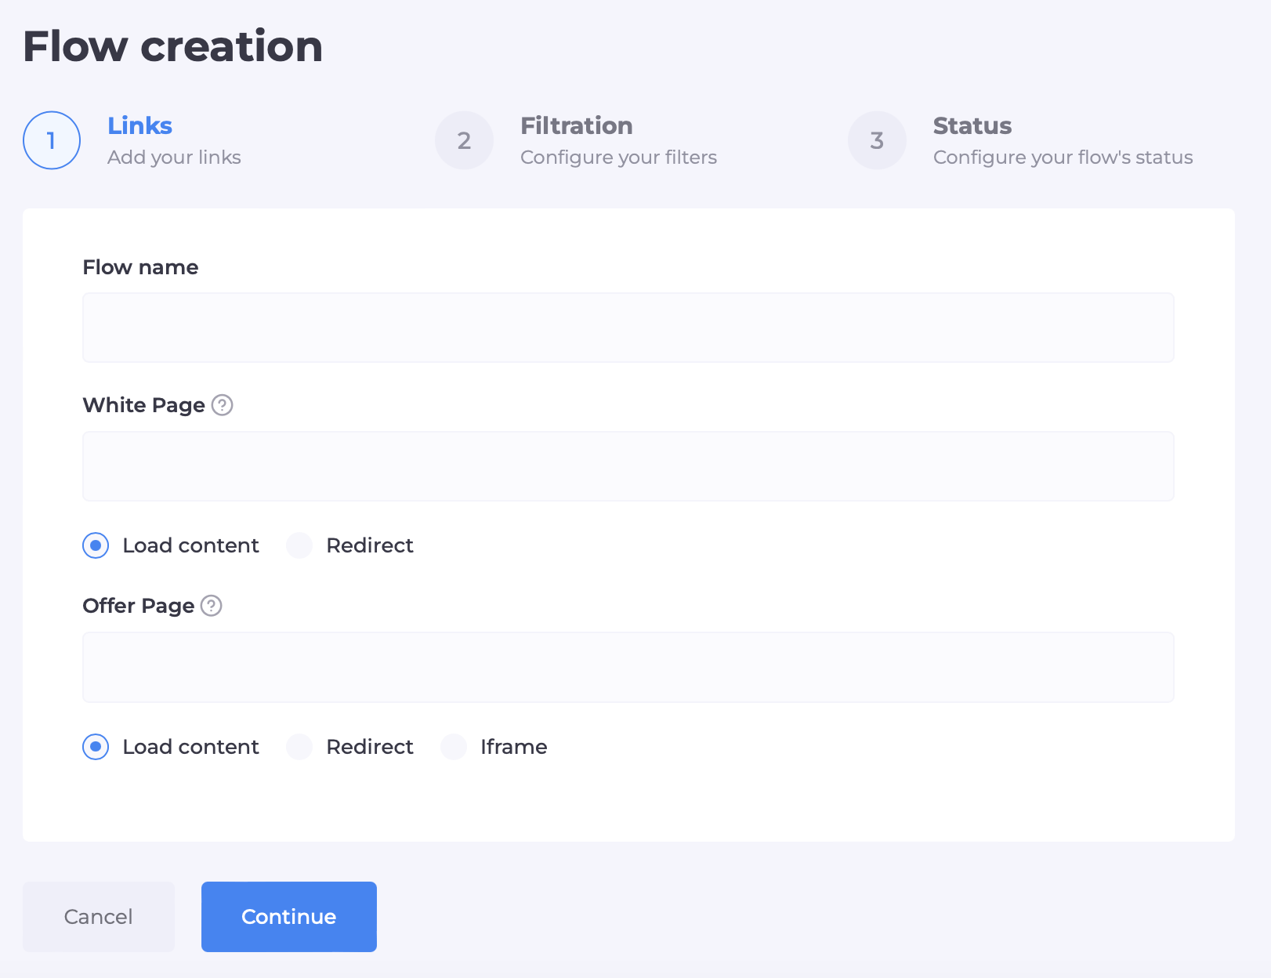This screenshot has width=1271, height=978.
Task: Select the Iframe option for Offer Page
Action: tap(454, 747)
